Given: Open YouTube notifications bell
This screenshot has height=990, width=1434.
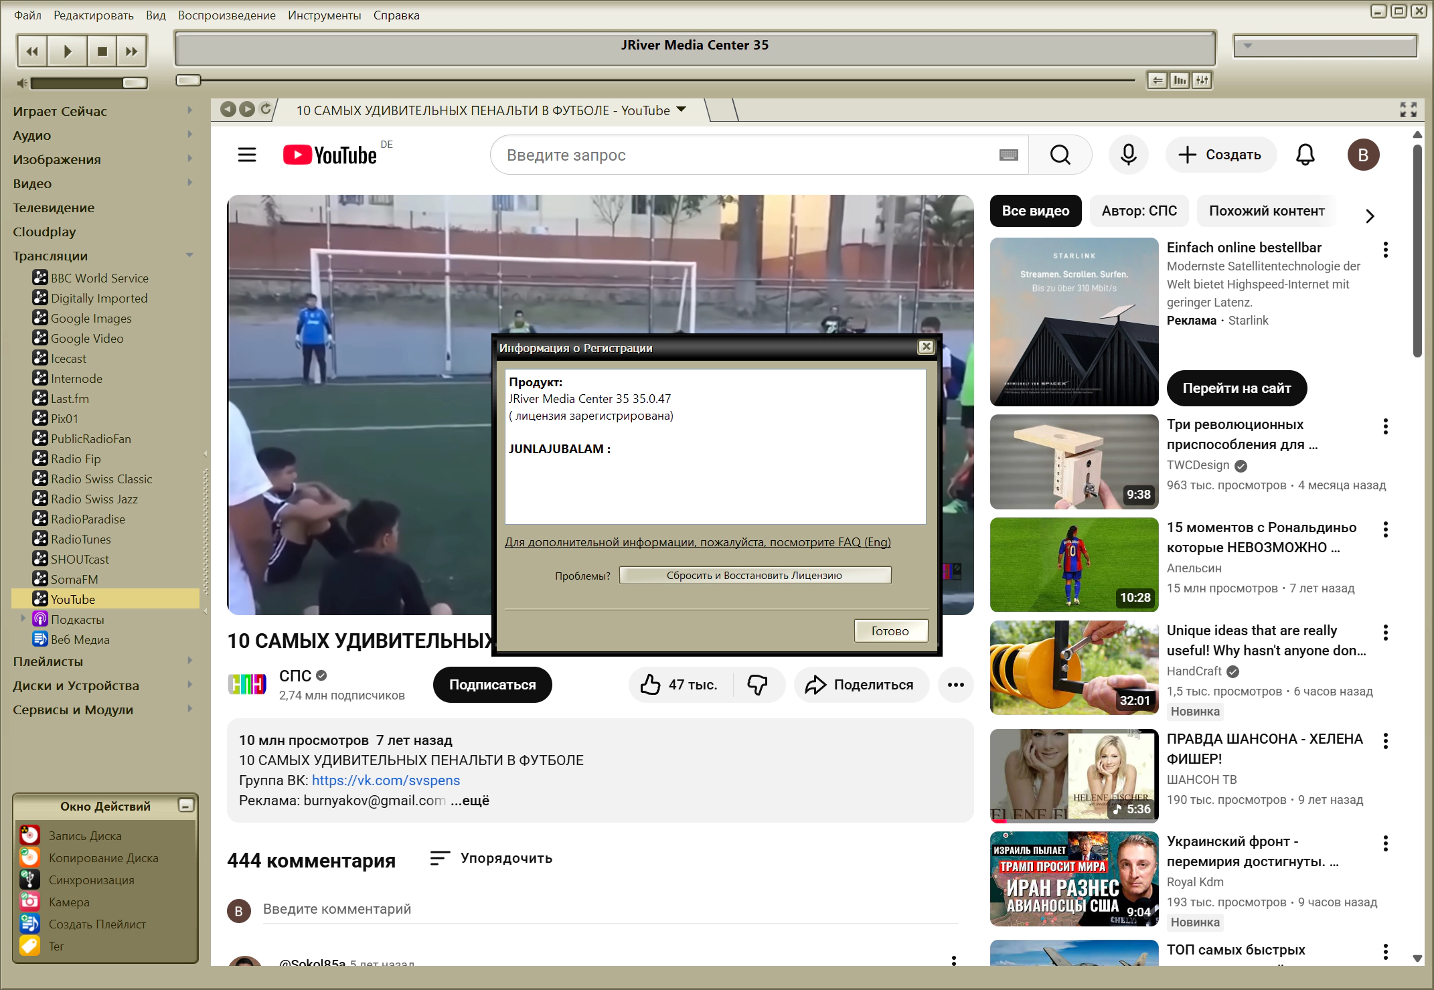Looking at the screenshot, I should click(1305, 155).
